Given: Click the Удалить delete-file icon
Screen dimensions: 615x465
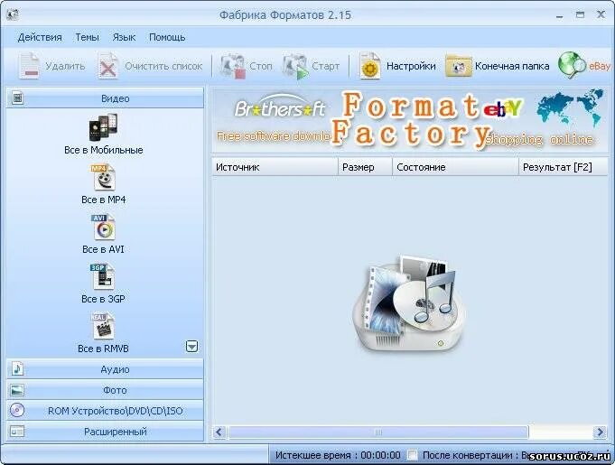Looking at the screenshot, I should click(29, 66).
